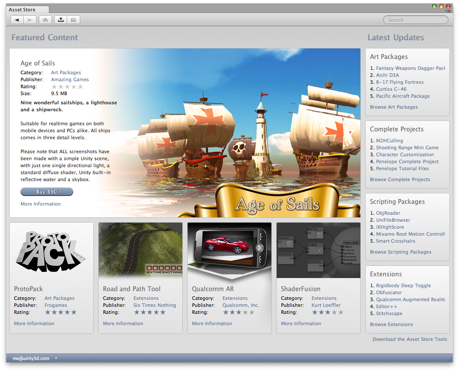Open Rigidbody Sleep Toggle listing

(404, 285)
